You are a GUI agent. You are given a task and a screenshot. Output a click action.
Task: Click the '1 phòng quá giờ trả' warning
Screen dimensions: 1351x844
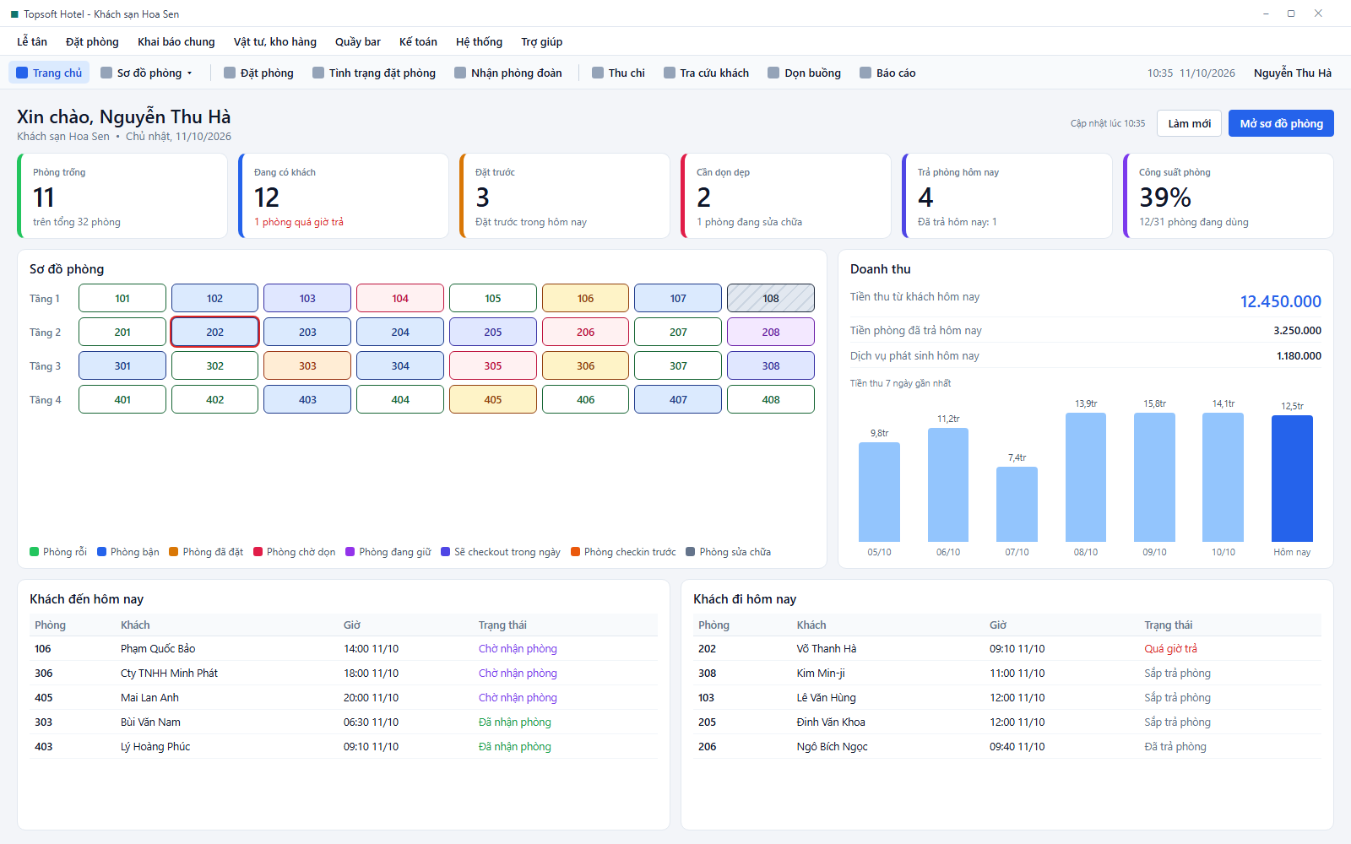click(299, 222)
